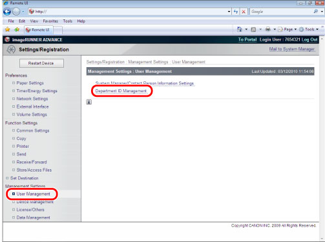Viewport: 325px width, 242px height.
Task: Select User Management in sidebar
Action: [33, 194]
